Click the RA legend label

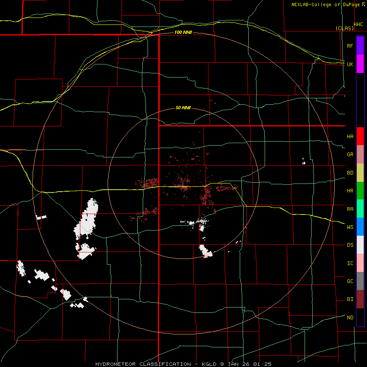pyautogui.click(x=350, y=209)
